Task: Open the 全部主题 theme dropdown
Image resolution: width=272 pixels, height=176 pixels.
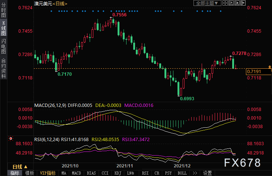Action: 208,3
